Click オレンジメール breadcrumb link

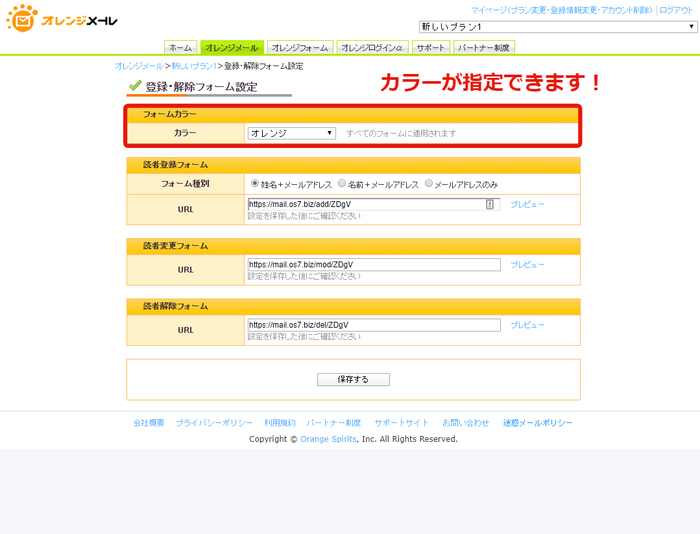(x=139, y=66)
